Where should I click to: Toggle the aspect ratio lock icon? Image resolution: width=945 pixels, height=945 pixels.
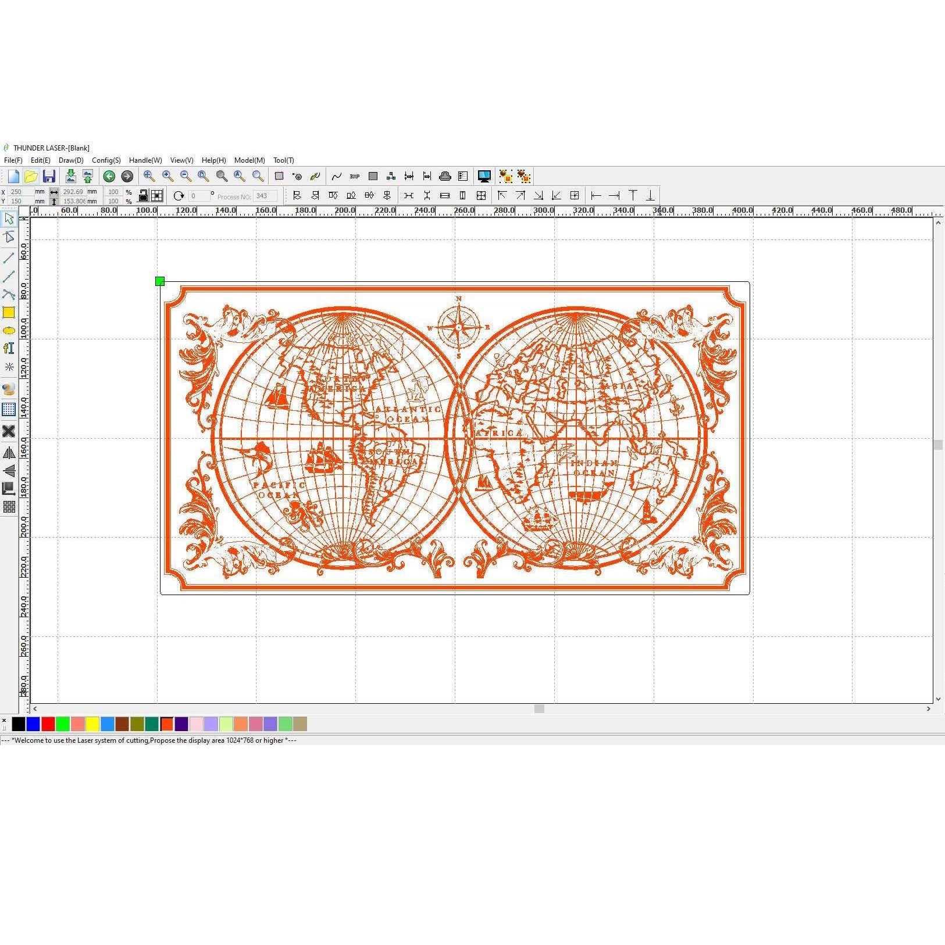(x=142, y=196)
